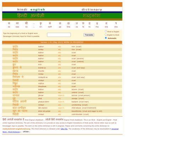Click Hindi word भयानक (bhayānak)
Viewport: 192px width, 144px height.
(x=16, y=86)
